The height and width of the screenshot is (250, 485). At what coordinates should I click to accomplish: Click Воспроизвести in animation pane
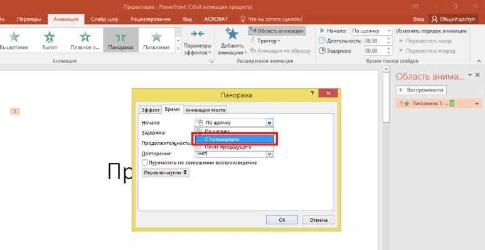click(x=421, y=90)
